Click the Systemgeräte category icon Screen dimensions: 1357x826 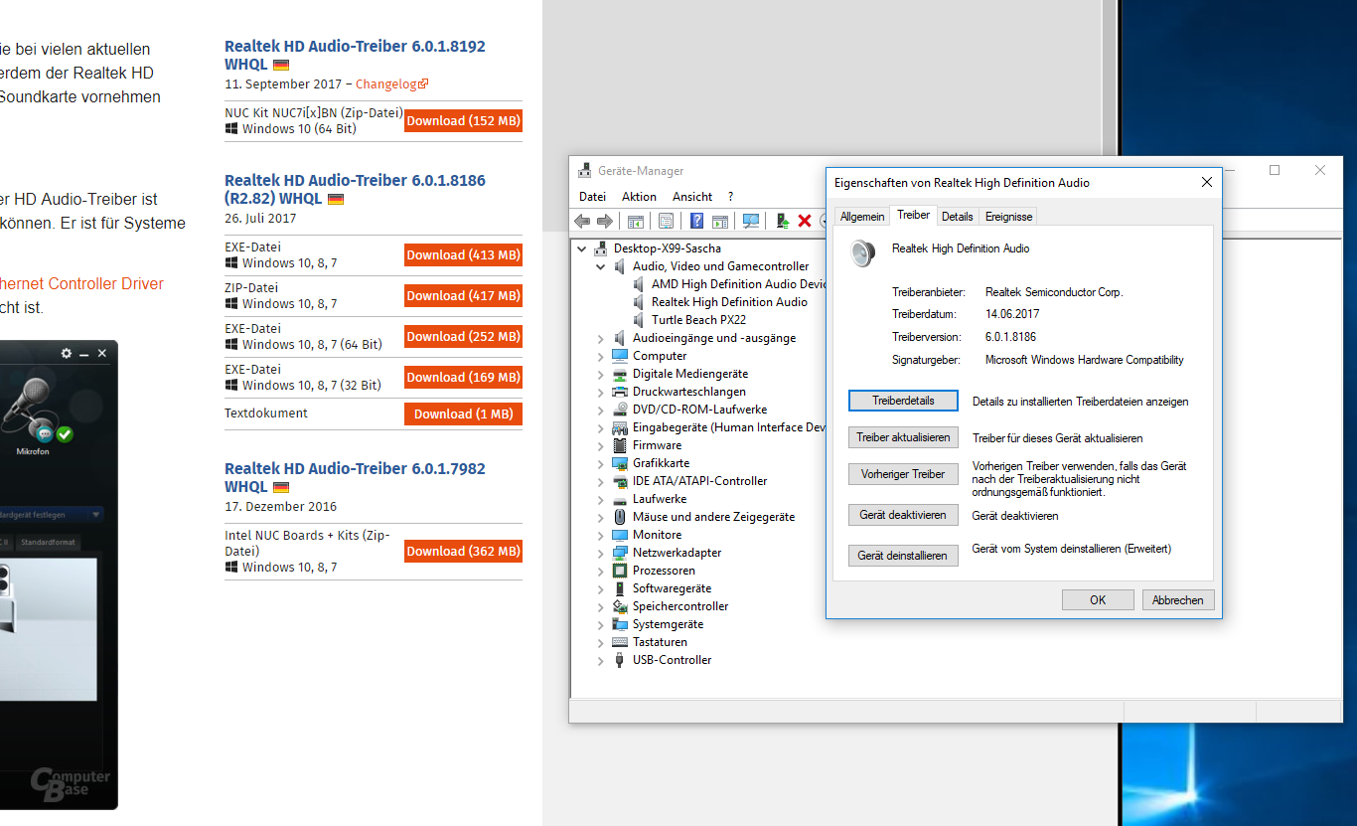click(x=620, y=624)
